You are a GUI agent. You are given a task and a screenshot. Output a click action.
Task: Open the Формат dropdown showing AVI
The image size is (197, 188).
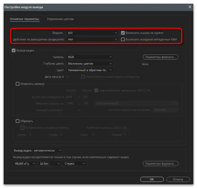click(92, 33)
